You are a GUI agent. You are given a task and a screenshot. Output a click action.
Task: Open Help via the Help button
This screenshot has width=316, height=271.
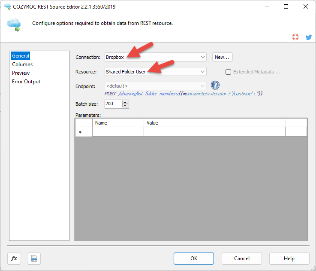[x=289, y=259]
